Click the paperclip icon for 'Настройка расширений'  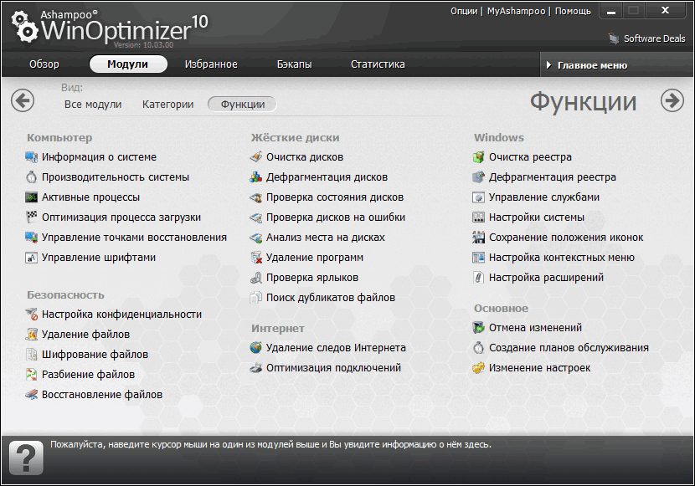479,278
